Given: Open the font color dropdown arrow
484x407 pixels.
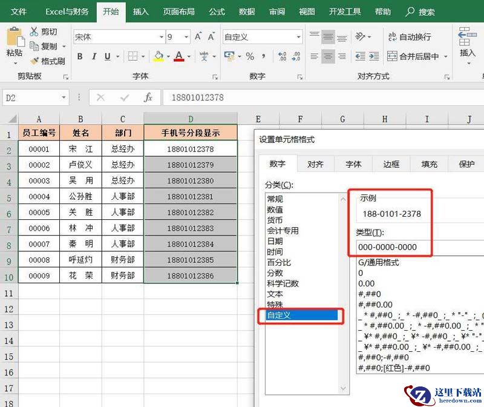Looking at the screenshot, I should (189, 56).
